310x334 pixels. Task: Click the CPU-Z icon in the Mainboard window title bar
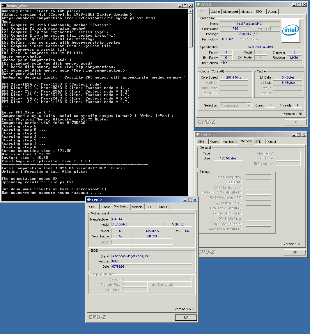(x=89, y=200)
